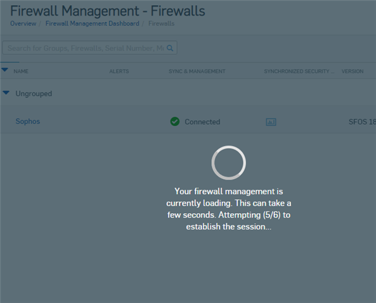This screenshot has width=376, height=303.
Task: Open the Firewall Management Dashboard breadcrumb
Action: point(93,23)
